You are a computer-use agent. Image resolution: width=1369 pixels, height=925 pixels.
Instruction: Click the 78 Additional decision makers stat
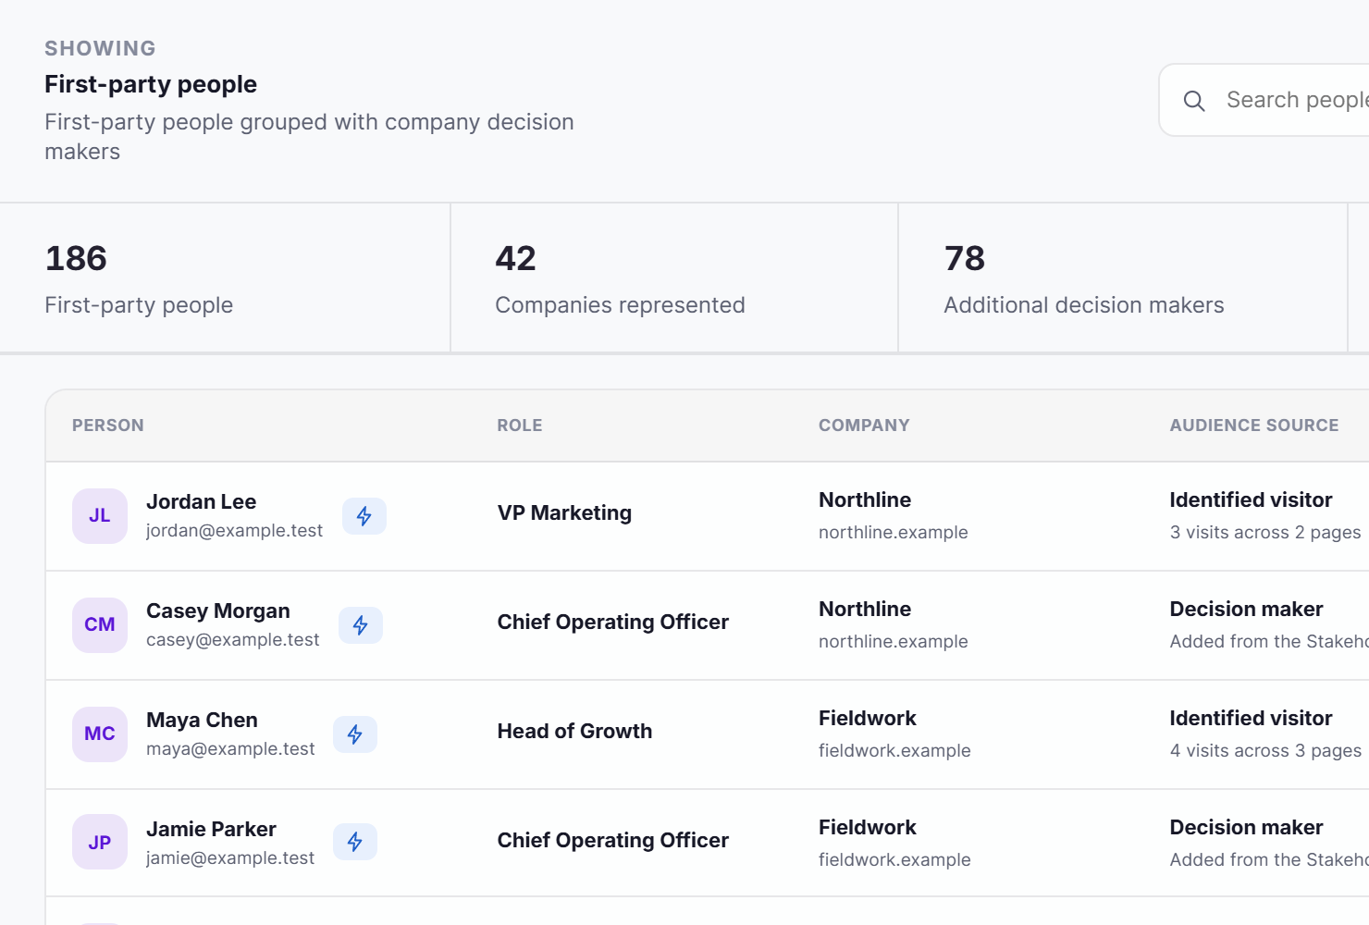(1123, 277)
